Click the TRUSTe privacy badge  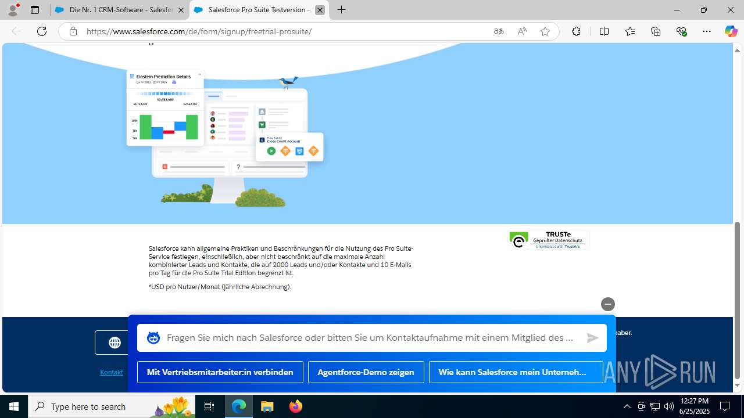pyautogui.click(x=549, y=240)
